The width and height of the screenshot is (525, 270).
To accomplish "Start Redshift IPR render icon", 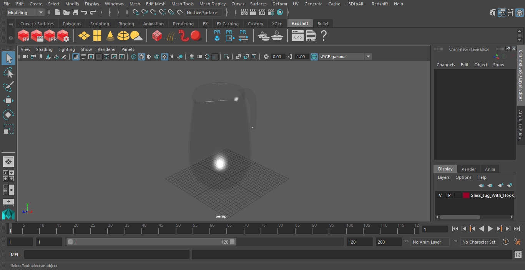I will click(x=50, y=36).
